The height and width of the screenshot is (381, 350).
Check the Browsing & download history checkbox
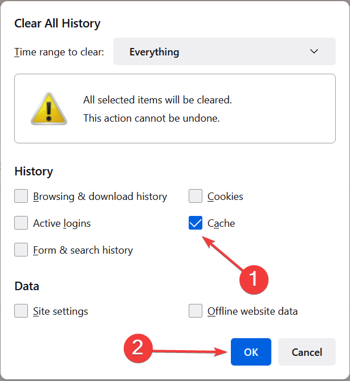click(21, 196)
